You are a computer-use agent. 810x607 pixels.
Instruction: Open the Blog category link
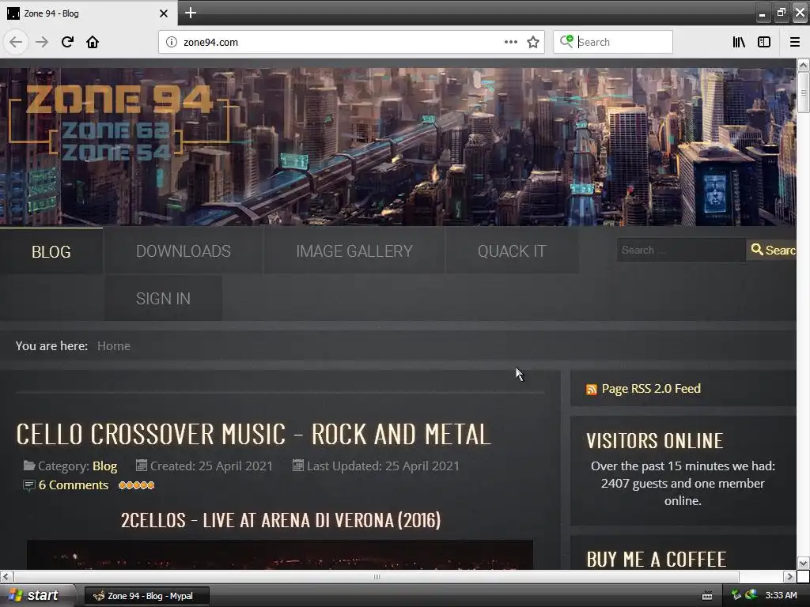tap(105, 466)
